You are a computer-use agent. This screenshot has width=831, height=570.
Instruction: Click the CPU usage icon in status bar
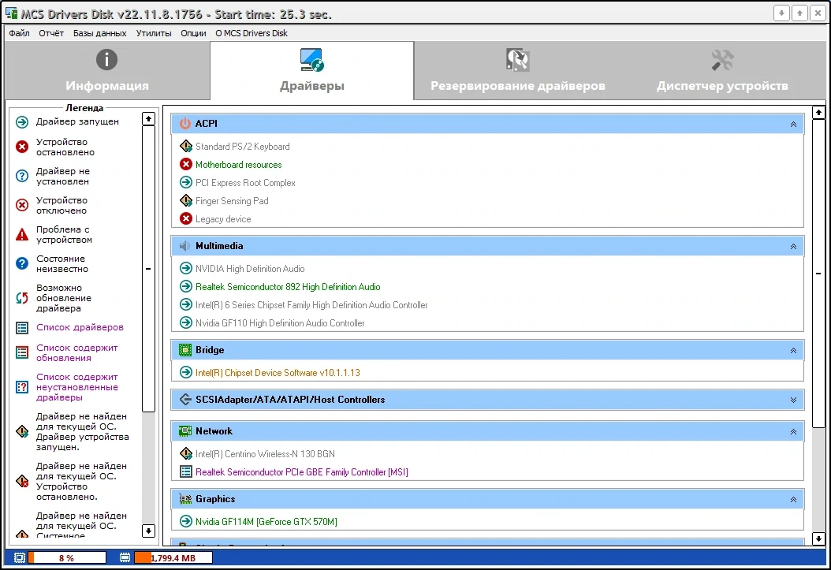point(20,558)
